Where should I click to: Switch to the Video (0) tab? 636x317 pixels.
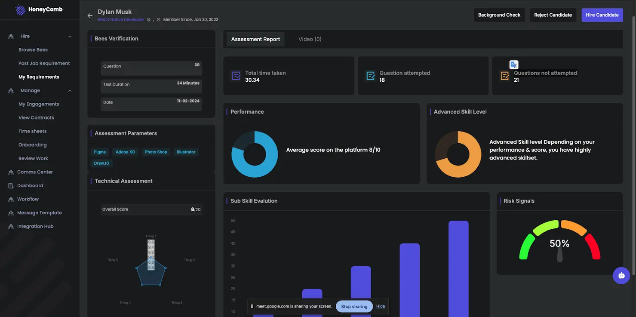[310, 39]
